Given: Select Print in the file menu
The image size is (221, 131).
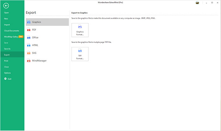Looking at the screenshot, I should click(x=6, y=61).
